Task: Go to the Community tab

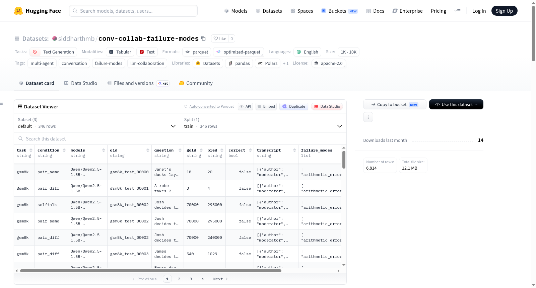Action: (196, 83)
